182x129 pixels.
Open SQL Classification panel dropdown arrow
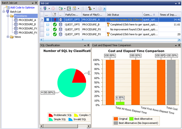(x=85, y=45)
